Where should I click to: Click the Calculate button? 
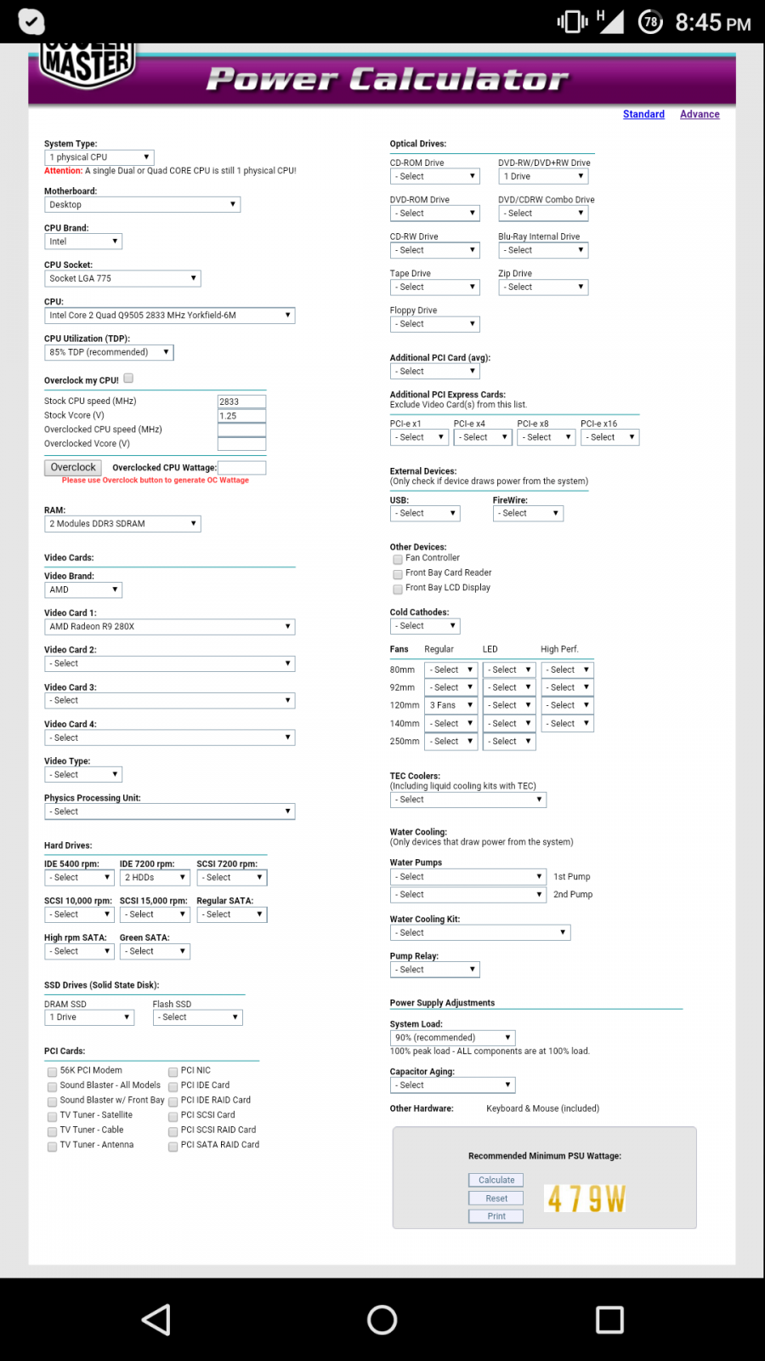coord(496,1180)
